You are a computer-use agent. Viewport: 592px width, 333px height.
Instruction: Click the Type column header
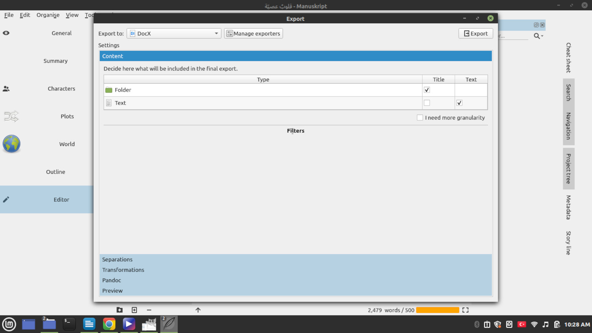pyautogui.click(x=263, y=79)
